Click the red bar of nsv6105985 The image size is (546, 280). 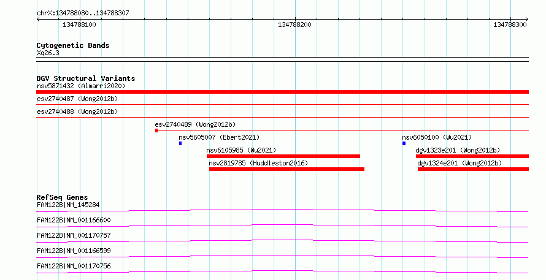point(283,156)
